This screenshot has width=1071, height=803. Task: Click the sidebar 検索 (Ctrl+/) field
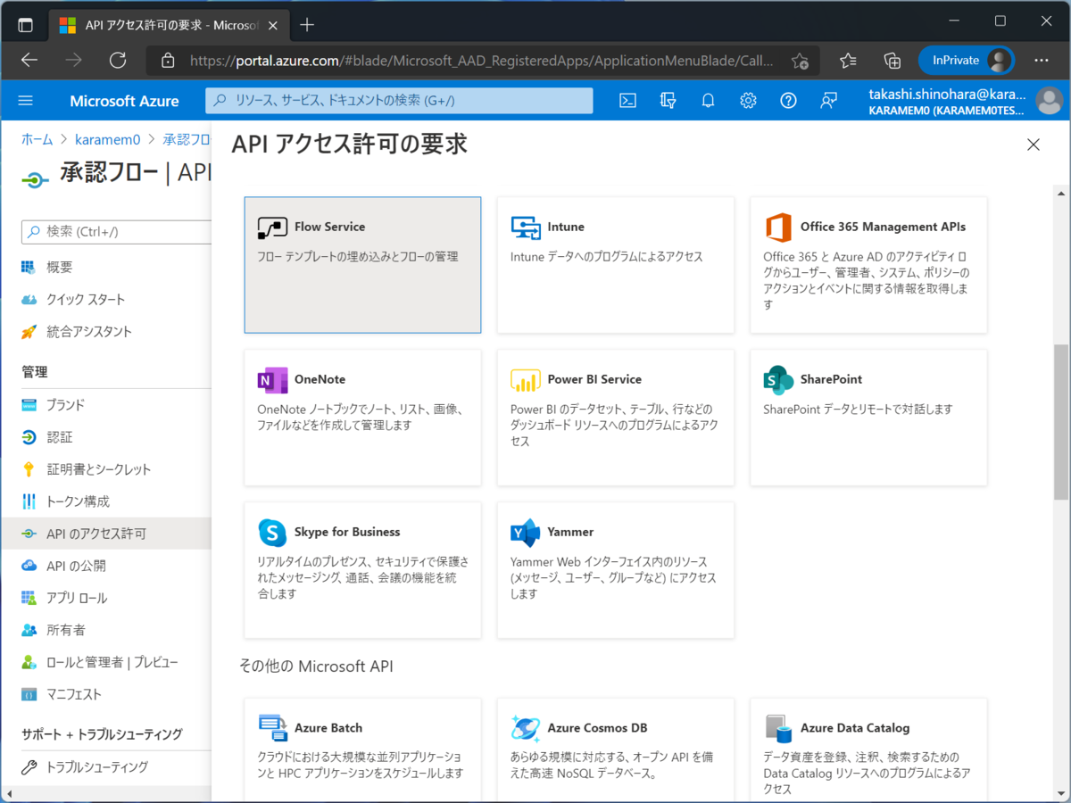116,232
